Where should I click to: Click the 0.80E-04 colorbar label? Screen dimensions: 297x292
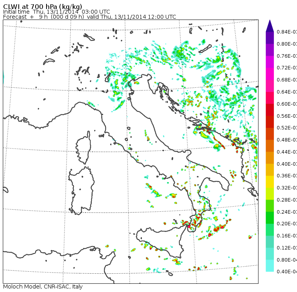[x=287, y=260]
